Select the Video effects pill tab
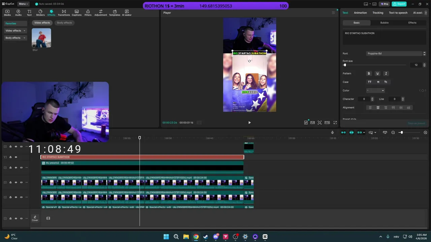 [x=42, y=23]
